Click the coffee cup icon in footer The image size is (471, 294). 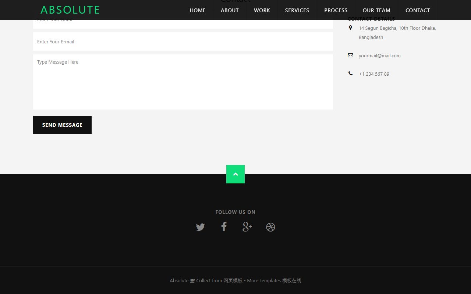(192, 280)
